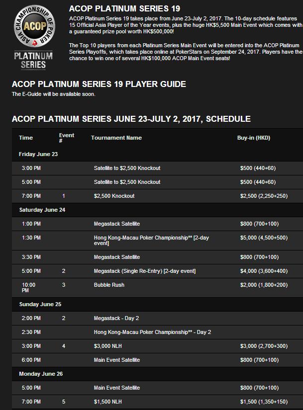Click the $3,000 NLH event name

[109, 346]
